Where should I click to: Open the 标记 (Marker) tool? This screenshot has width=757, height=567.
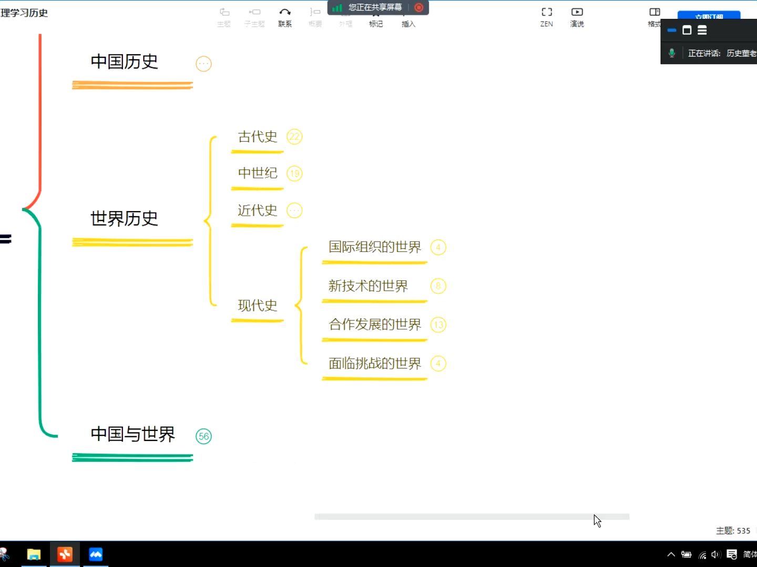point(376,21)
